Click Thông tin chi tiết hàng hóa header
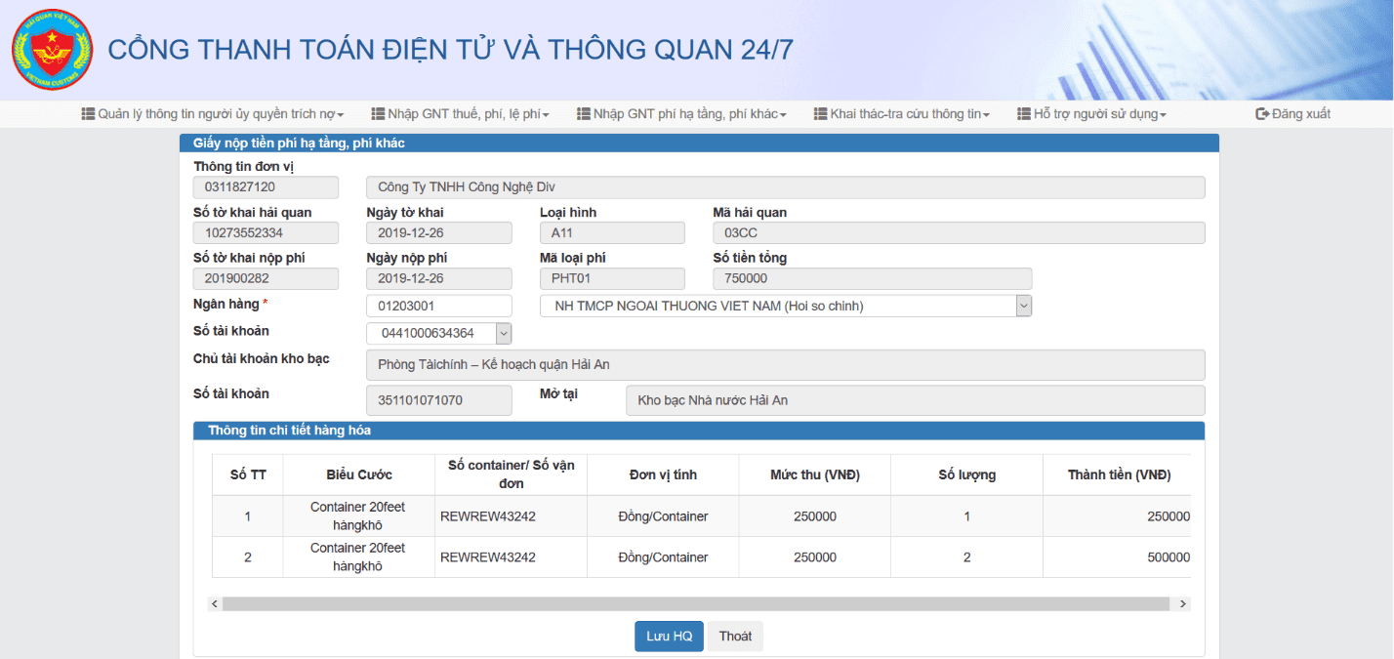1394x659 pixels. click(x=699, y=431)
